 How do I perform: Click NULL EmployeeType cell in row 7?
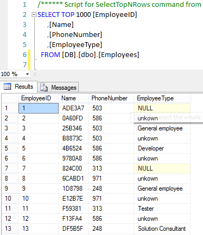point(162,168)
